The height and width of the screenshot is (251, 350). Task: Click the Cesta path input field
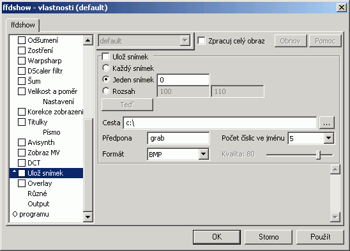(x=220, y=123)
